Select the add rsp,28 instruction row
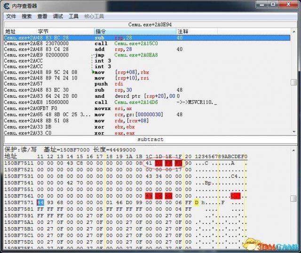The image size is (301, 253). (x=147, y=49)
